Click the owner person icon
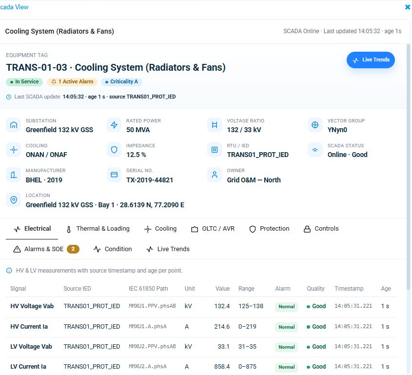The width and height of the screenshot is (412, 375). pos(215,175)
